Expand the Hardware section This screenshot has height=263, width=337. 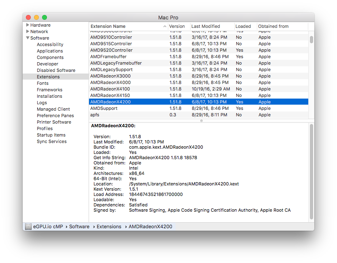[x=28, y=25]
